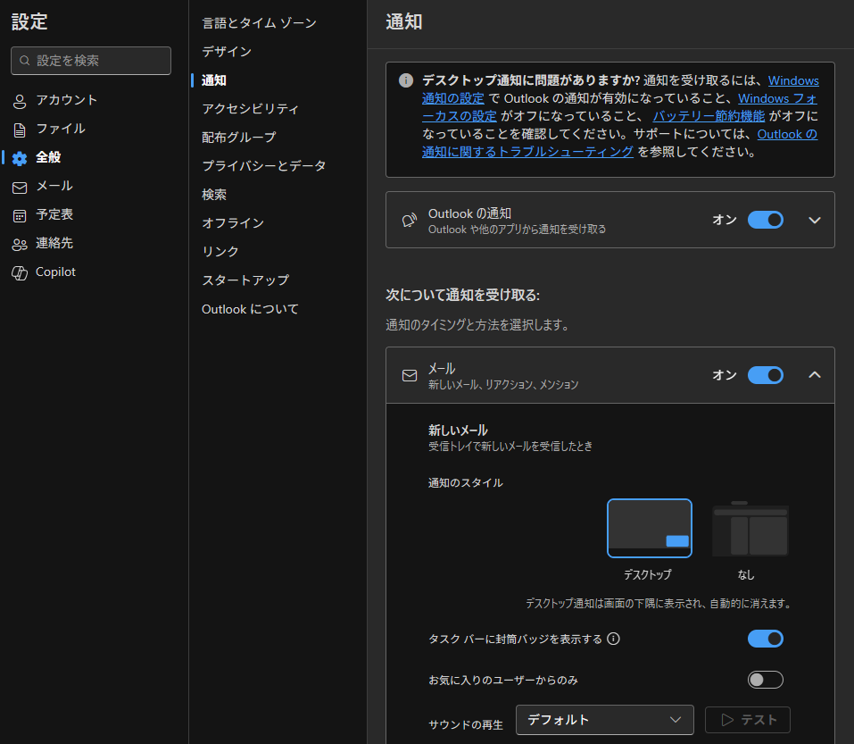Image resolution: width=854 pixels, height=744 pixels.
Task: Click the info icon in the desktop notification banner
Action: coord(406,80)
